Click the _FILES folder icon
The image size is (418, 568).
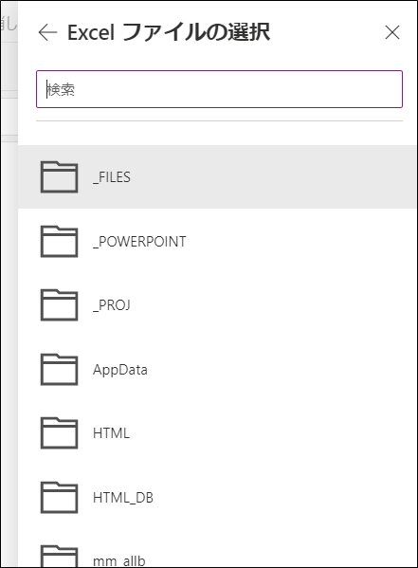(59, 177)
